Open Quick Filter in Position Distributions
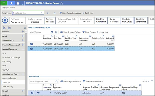This screenshot has width=155, height=96. pyautogui.click(x=103, y=32)
